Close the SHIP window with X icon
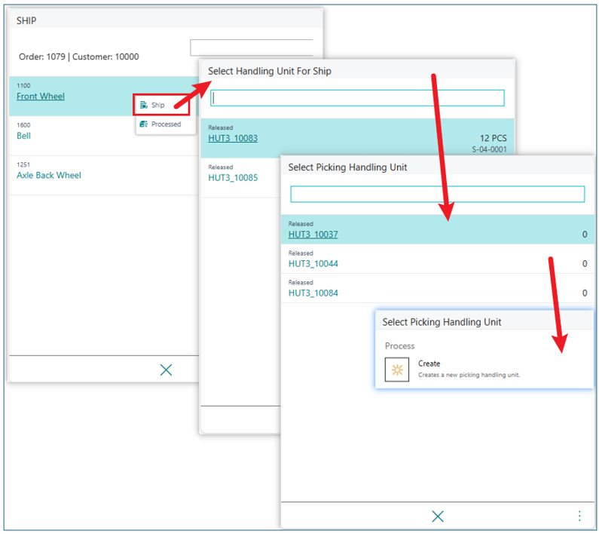Screen dimensions: 599x534 click(167, 370)
